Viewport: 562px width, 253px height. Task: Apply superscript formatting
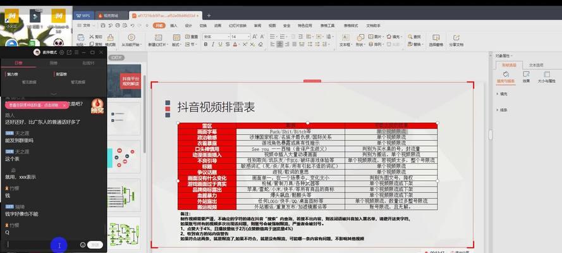point(245,44)
